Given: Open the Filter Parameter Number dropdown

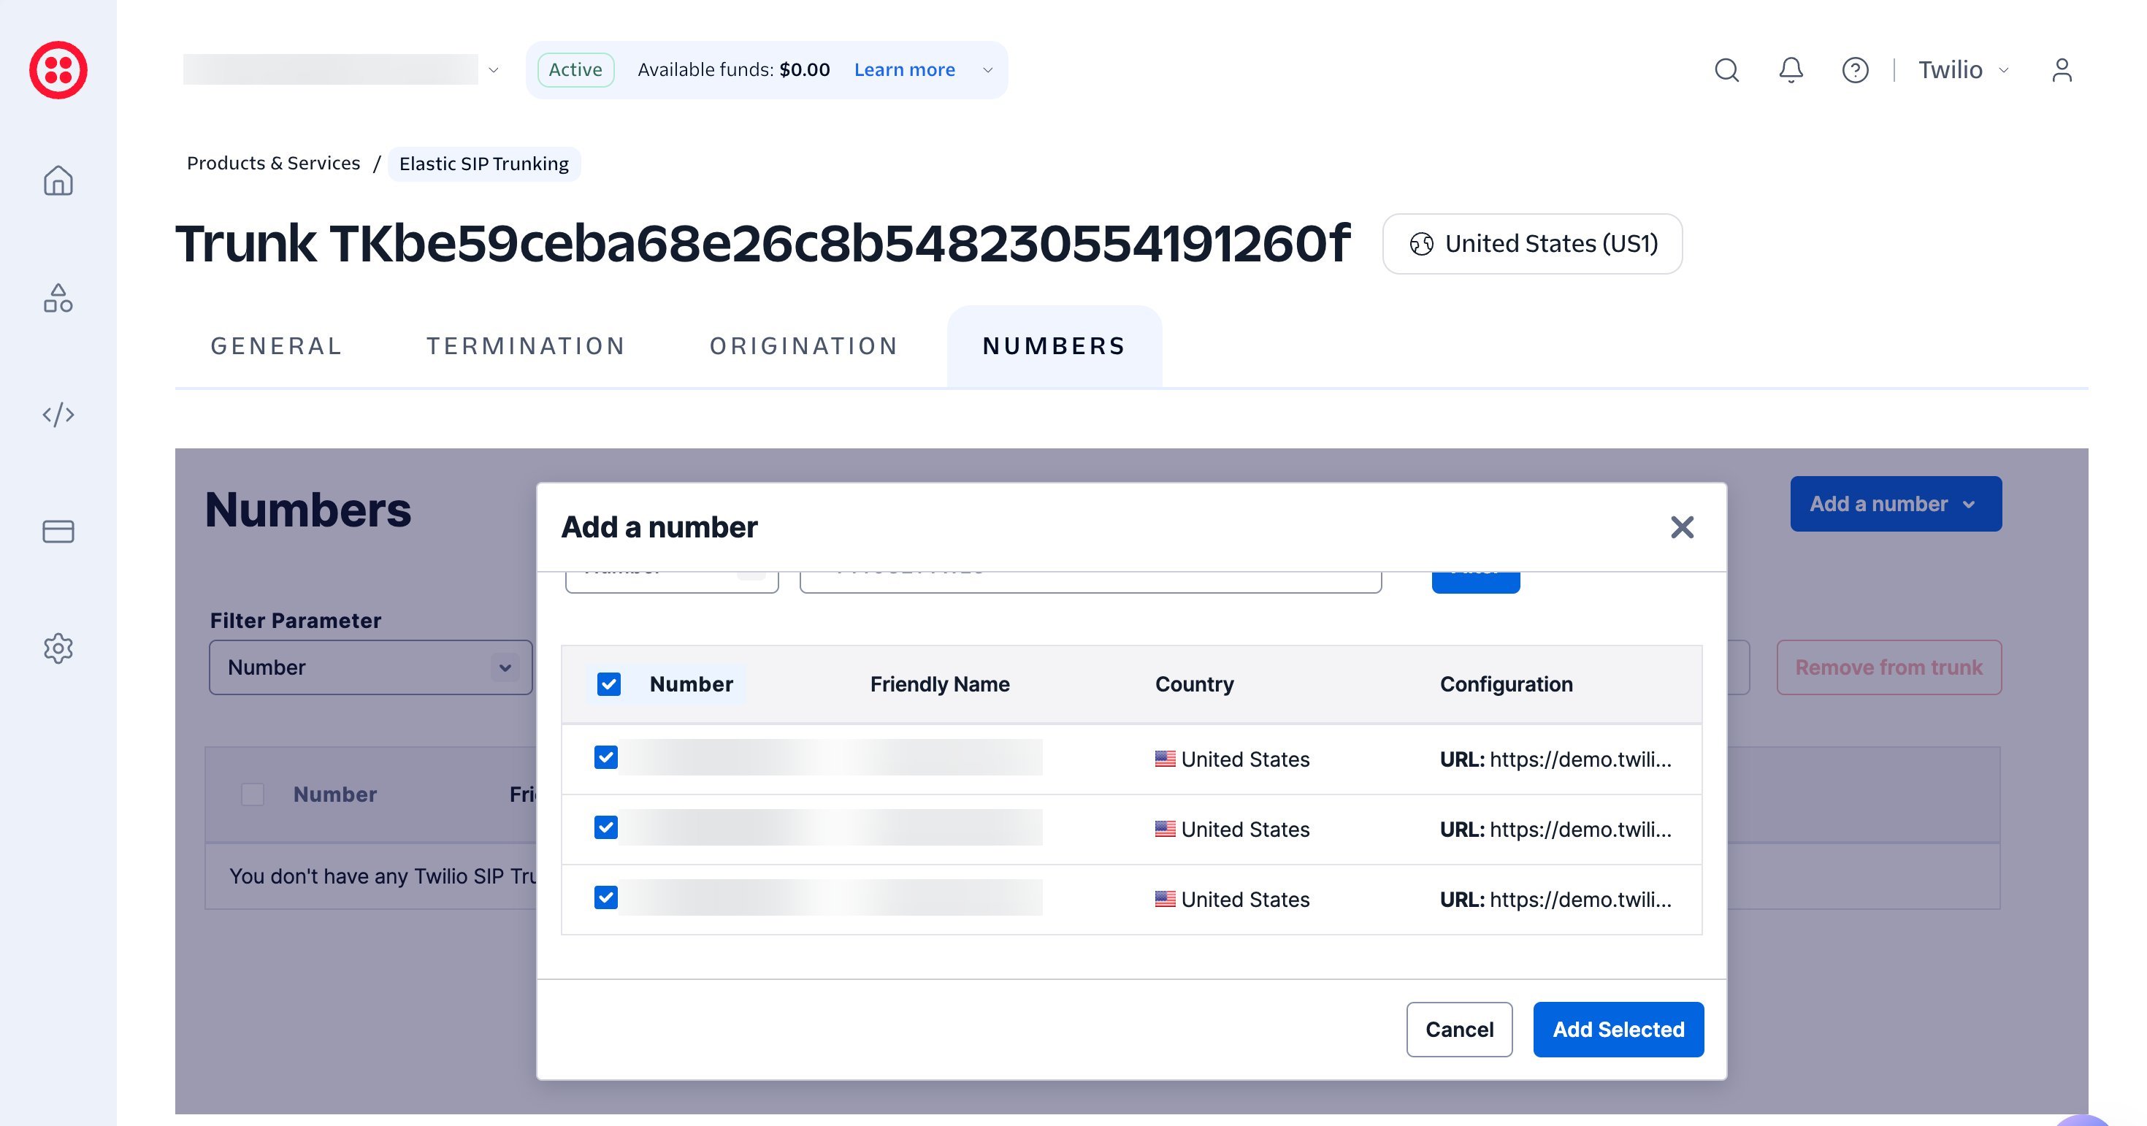Looking at the screenshot, I should click(371, 667).
